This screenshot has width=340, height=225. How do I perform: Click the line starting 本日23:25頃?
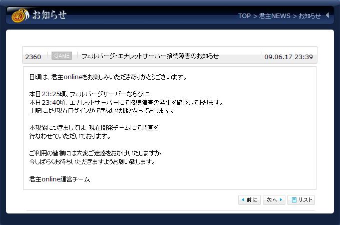click(89, 94)
